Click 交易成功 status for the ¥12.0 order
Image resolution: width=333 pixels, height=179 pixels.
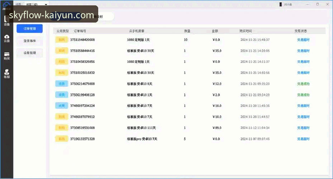pos(303,84)
